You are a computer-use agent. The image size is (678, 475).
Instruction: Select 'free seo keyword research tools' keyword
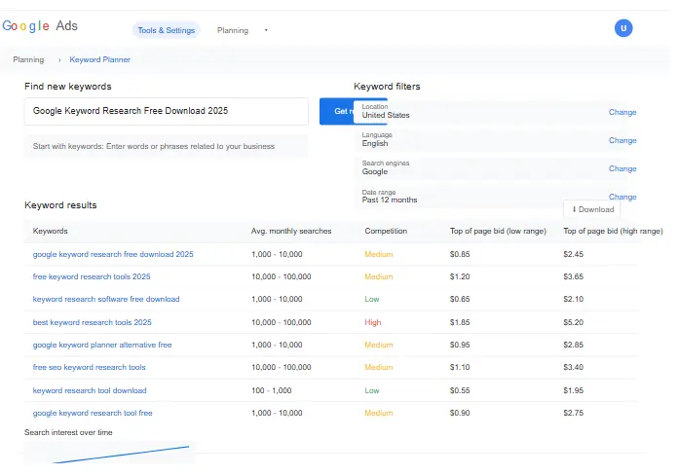pos(89,367)
